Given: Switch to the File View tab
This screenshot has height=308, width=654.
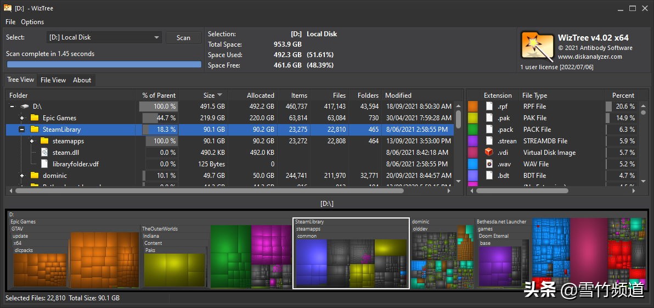Looking at the screenshot, I should (53, 80).
